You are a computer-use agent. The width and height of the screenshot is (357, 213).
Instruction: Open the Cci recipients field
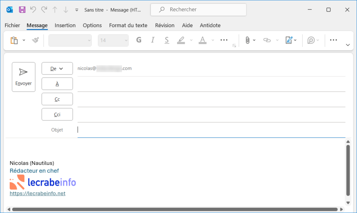(x=57, y=114)
